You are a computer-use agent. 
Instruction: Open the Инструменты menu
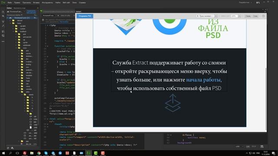point(47,3)
